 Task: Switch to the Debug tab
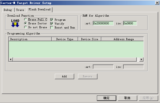(8, 10)
